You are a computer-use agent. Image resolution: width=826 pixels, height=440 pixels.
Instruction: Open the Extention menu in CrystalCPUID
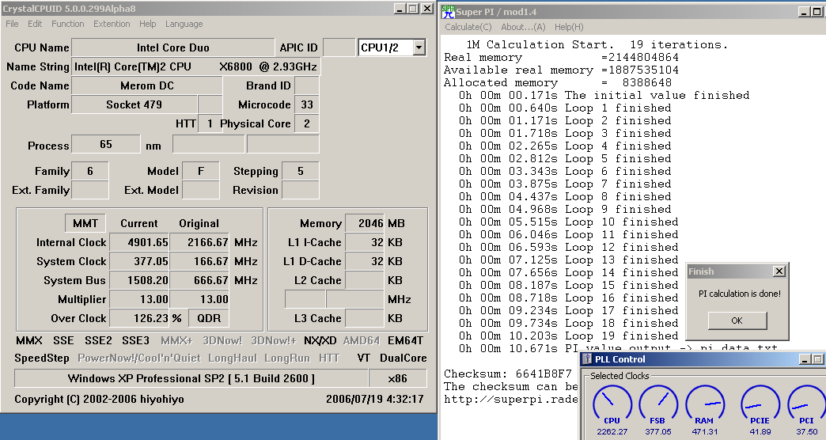[x=112, y=24]
